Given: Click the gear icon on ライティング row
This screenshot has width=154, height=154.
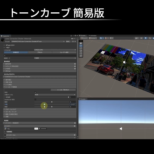Looking at the screenshot, I should pos(75,66).
